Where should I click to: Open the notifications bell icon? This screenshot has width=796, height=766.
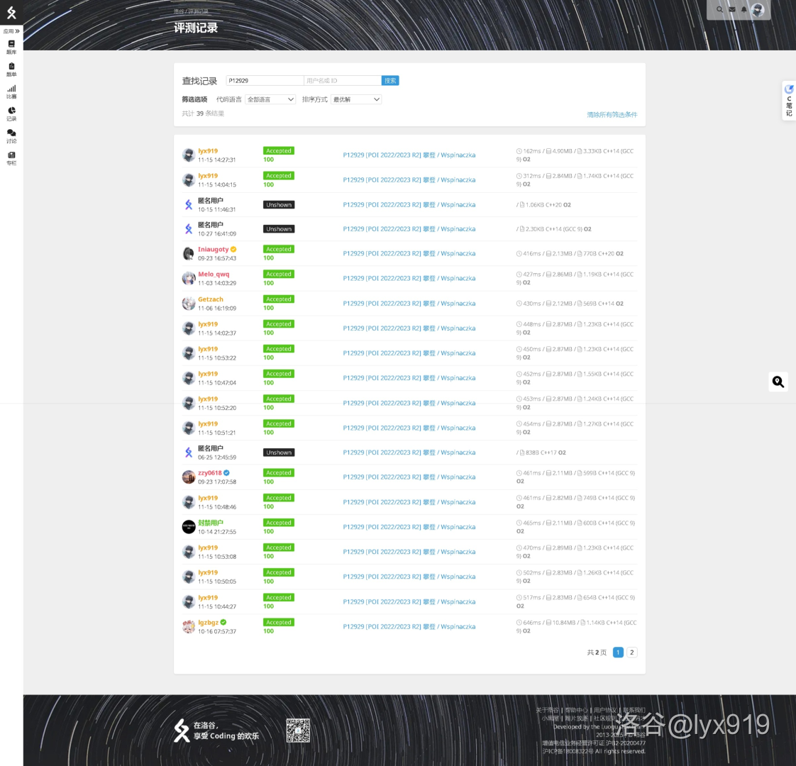(x=744, y=10)
